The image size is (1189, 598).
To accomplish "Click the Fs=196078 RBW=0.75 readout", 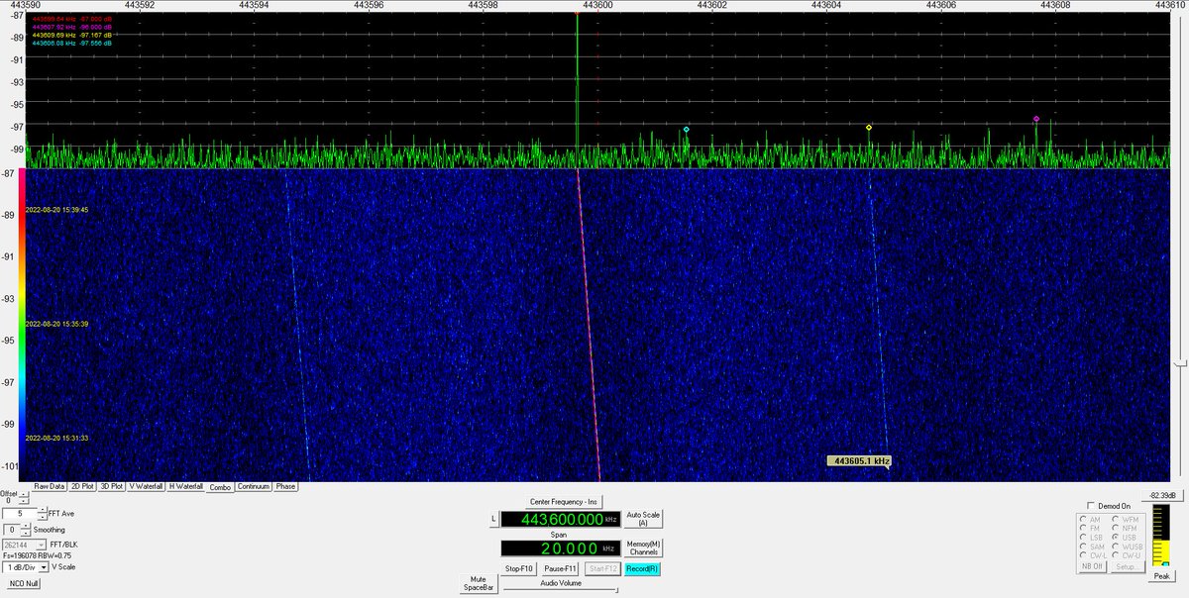I will 37,556.
